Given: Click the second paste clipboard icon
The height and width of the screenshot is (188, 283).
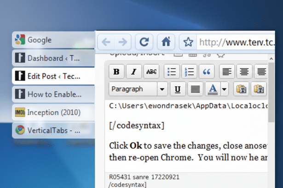Looking at the screenshot, I should [259, 89].
